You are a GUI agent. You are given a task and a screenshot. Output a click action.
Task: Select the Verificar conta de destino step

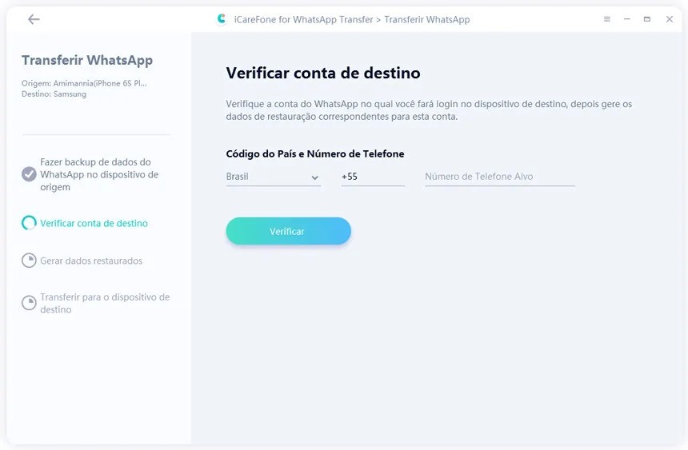[x=94, y=223]
